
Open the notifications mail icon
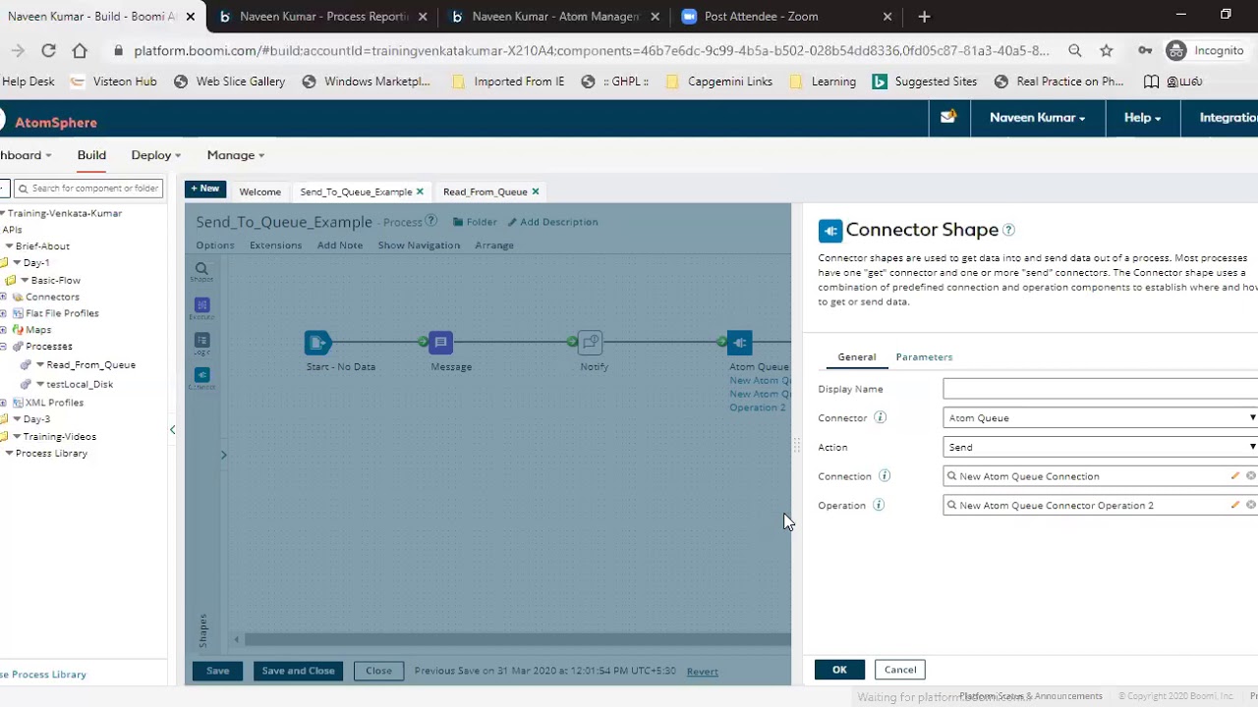tap(948, 117)
